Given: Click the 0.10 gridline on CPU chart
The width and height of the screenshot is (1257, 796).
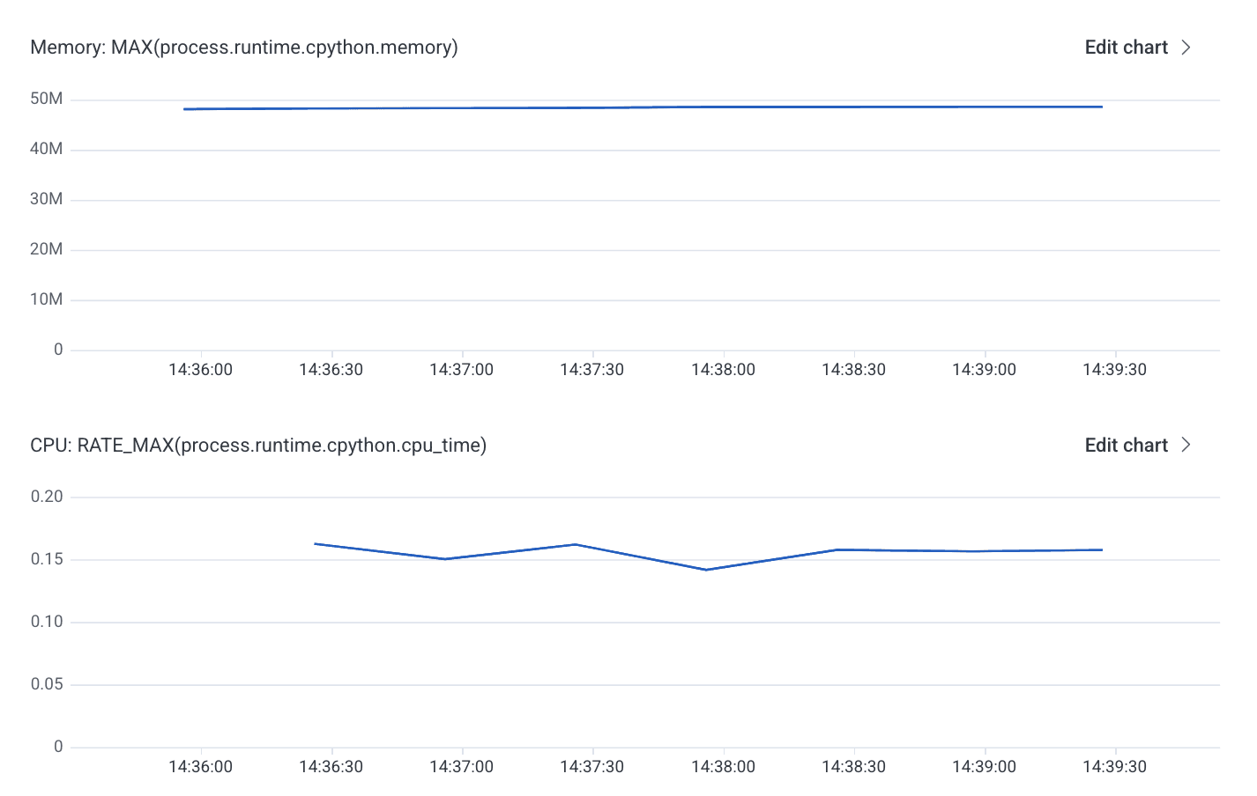Looking at the screenshot, I should tap(617, 622).
